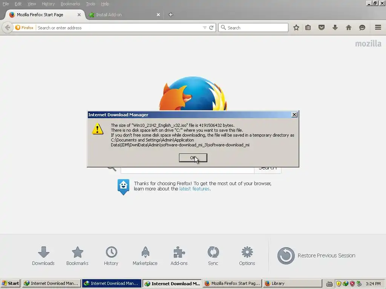Image resolution: width=386 pixels, height=289 pixels.
Task: Open the address bar history dropdown arrow
Action: click(x=205, y=28)
